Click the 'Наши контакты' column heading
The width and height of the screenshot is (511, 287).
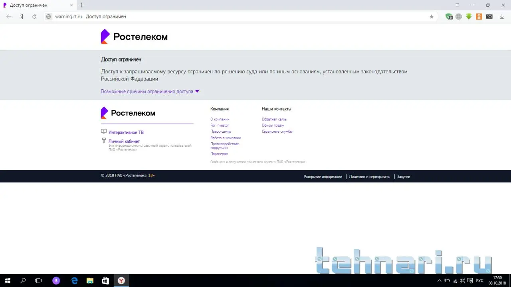coord(277,109)
